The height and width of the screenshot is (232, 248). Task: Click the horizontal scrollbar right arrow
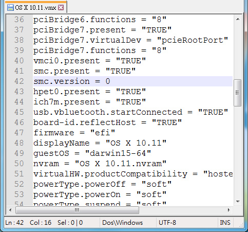[x=229, y=210]
